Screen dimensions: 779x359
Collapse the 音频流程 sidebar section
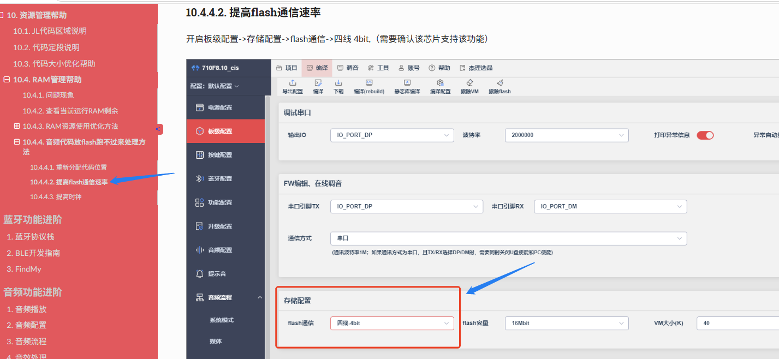pyautogui.click(x=259, y=297)
